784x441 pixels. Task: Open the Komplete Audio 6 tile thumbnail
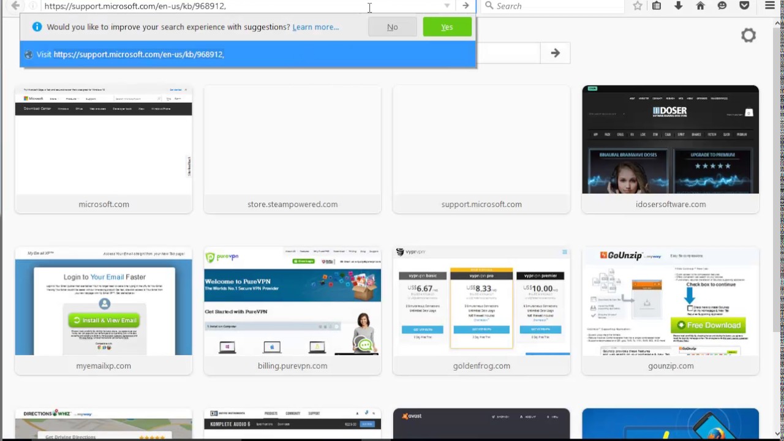[x=293, y=424]
